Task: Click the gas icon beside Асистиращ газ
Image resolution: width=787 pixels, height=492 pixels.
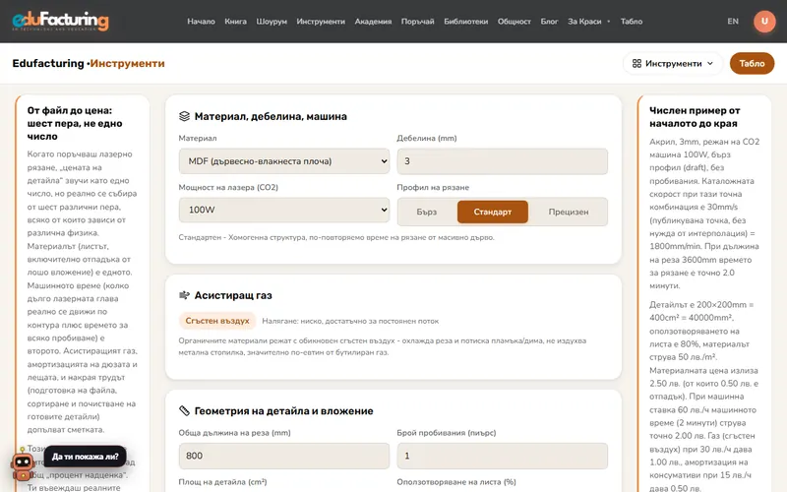Action: point(184,295)
